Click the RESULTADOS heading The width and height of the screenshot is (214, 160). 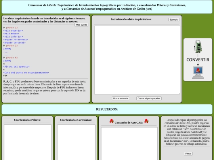pos(107,109)
